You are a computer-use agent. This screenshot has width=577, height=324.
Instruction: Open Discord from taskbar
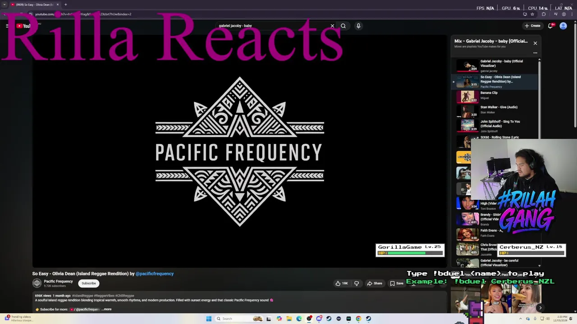(x=319, y=319)
